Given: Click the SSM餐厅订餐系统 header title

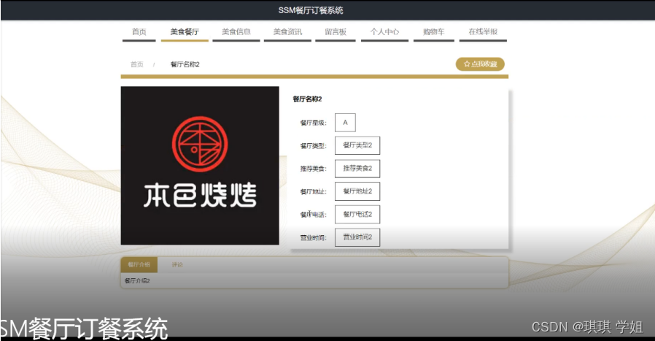Looking at the screenshot, I should [x=311, y=10].
